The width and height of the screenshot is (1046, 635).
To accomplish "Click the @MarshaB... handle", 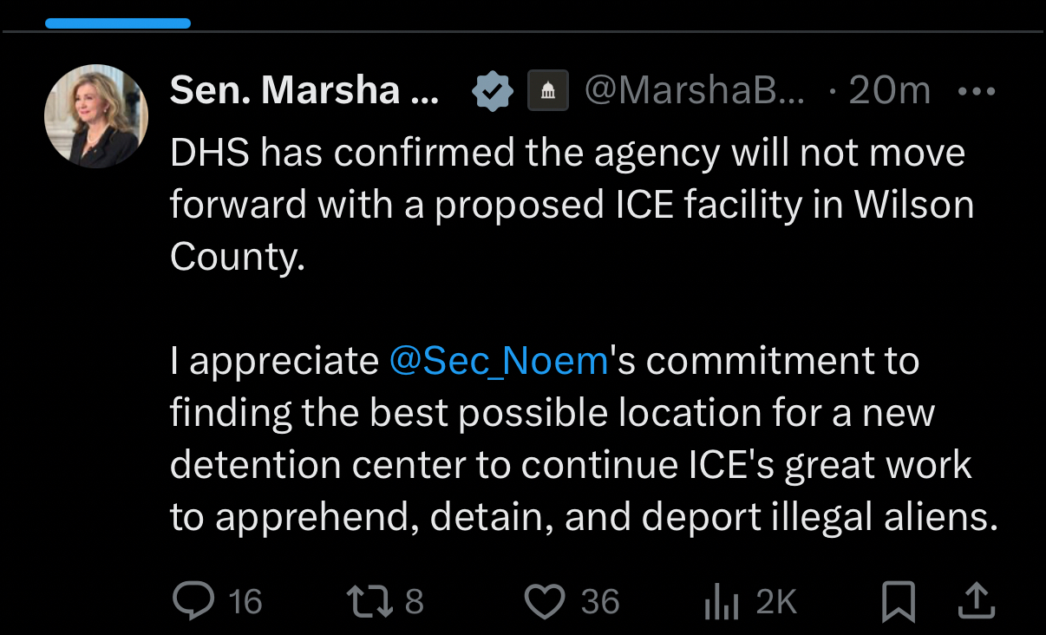I will click(x=695, y=90).
